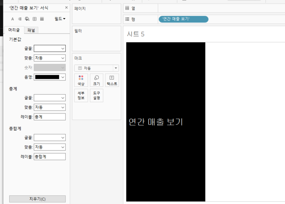
Task: Open the 기본값 맞춤 dropdown
Action: click(x=50, y=58)
